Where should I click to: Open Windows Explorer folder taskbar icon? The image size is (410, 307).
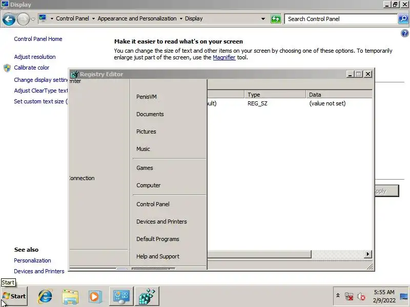pos(70,297)
